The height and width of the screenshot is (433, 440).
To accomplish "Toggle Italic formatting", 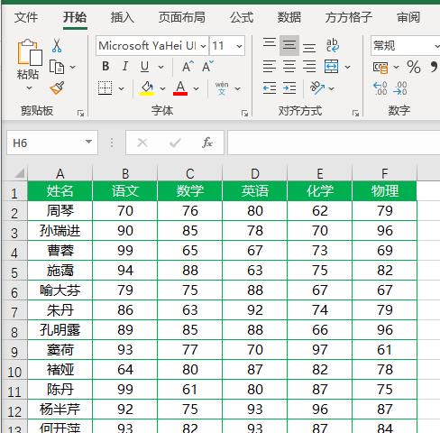I will (x=125, y=67).
